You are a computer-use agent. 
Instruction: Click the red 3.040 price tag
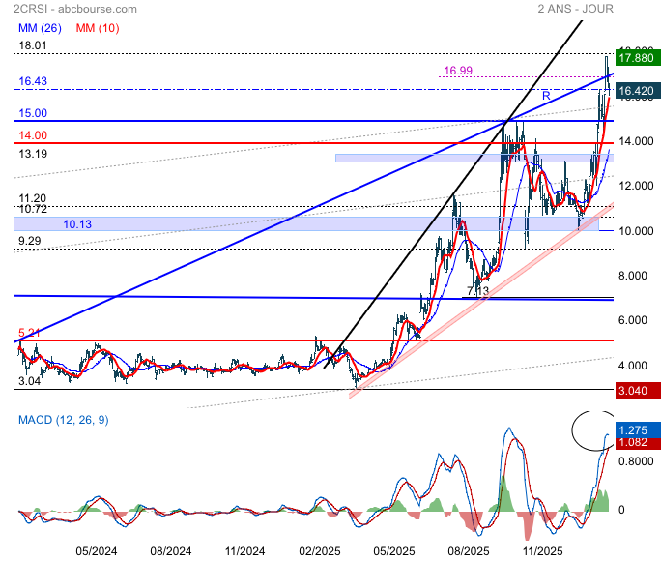tap(638, 391)
